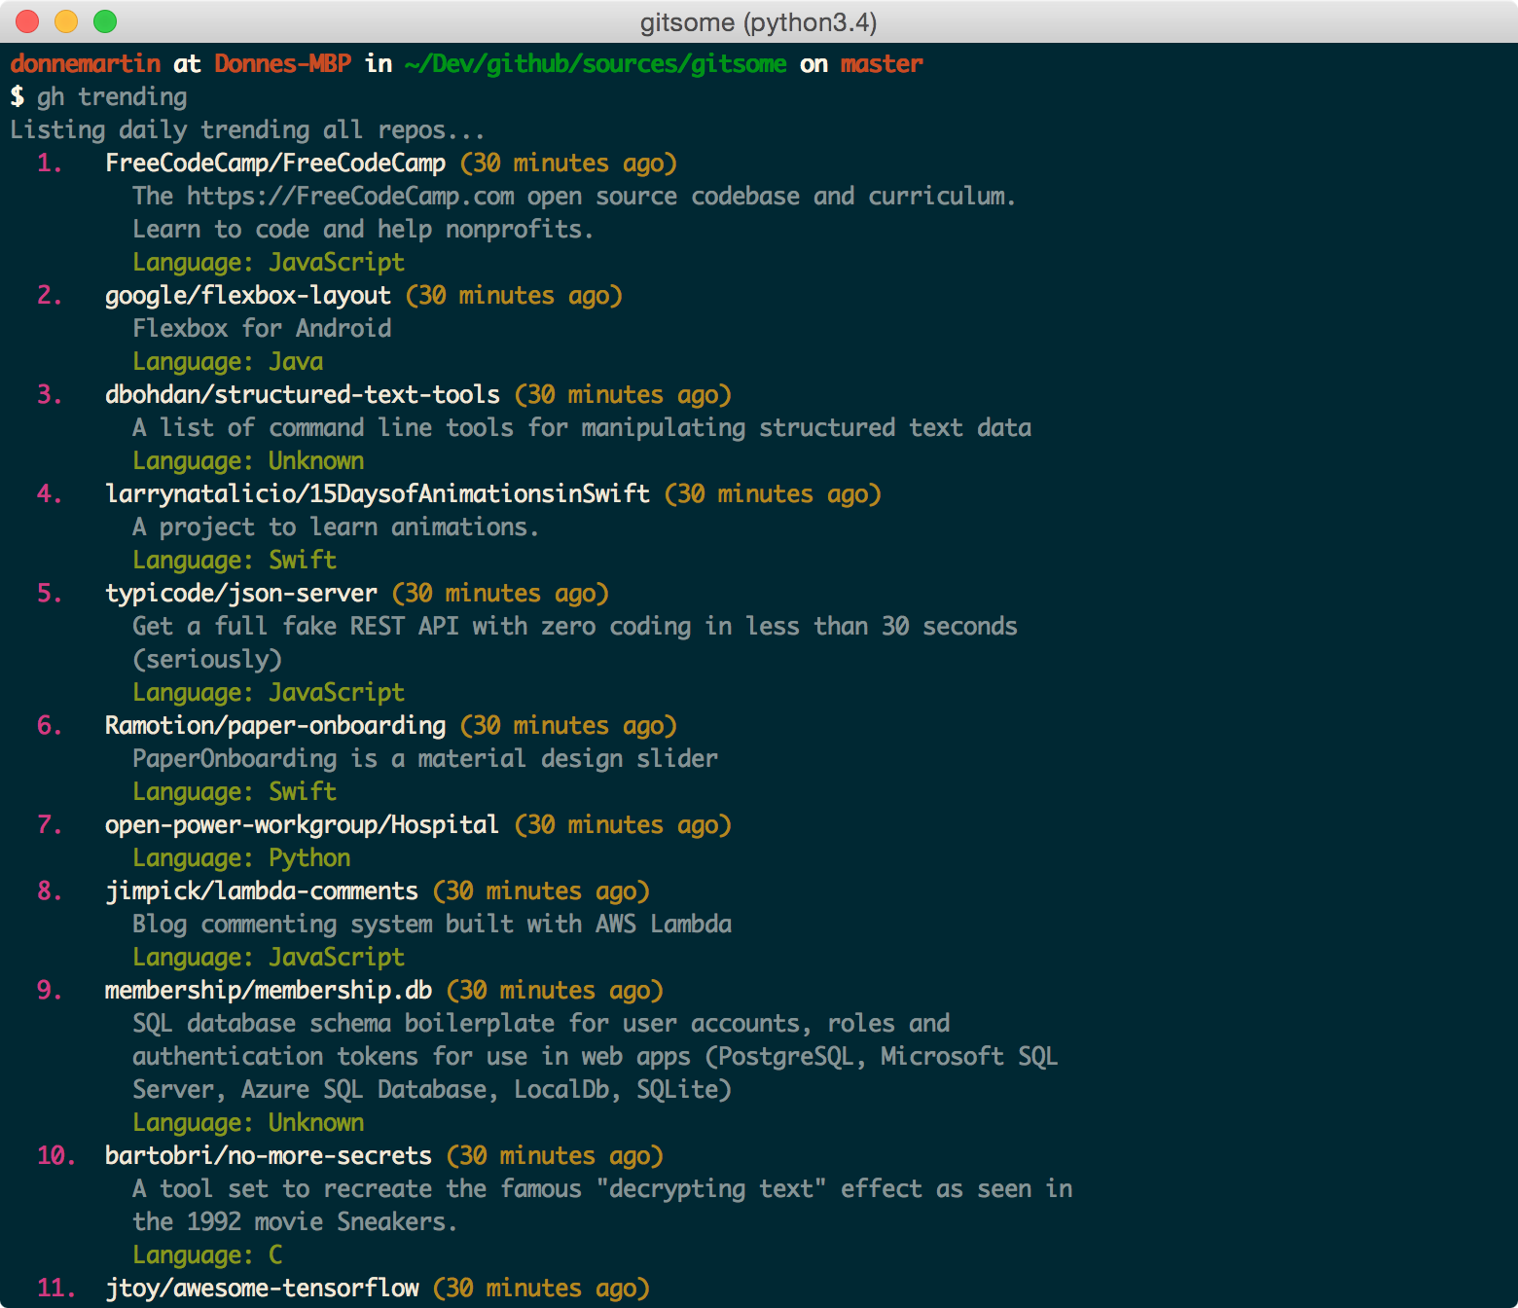This screenshot has width=1518, height=1308.
Task: Select repo 'open-power-workgroup/Hospital'
Action: (302, 825)
